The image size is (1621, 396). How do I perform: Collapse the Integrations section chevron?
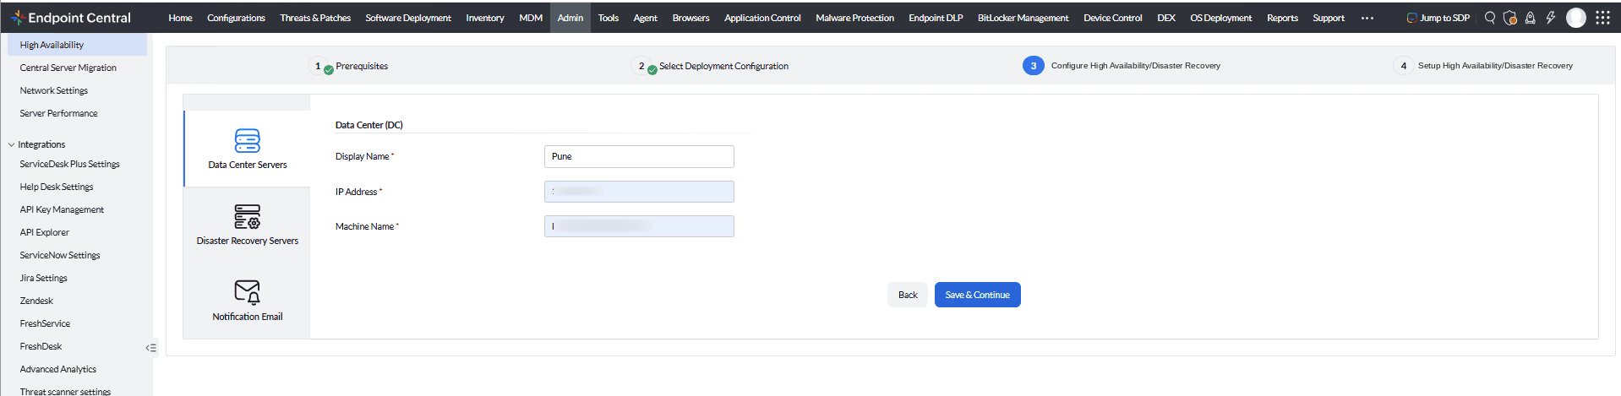pyautogui.click(x=11, y=144)
